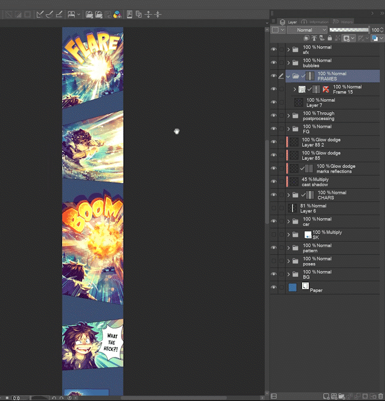Expand the bubbles layer folder
385x401 pixels.
pyautogui.click(x=288, y=63)
